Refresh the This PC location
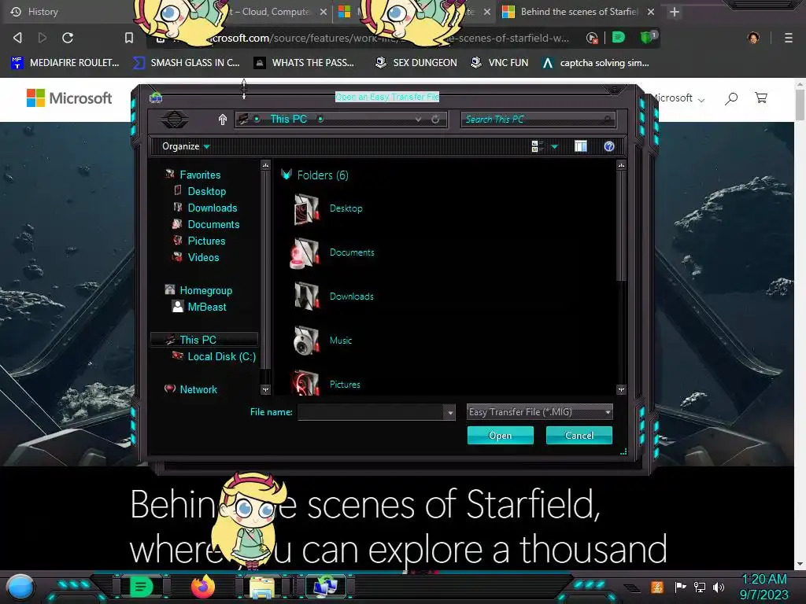This screenshot has height=604, width=806. tap(435, 120)
